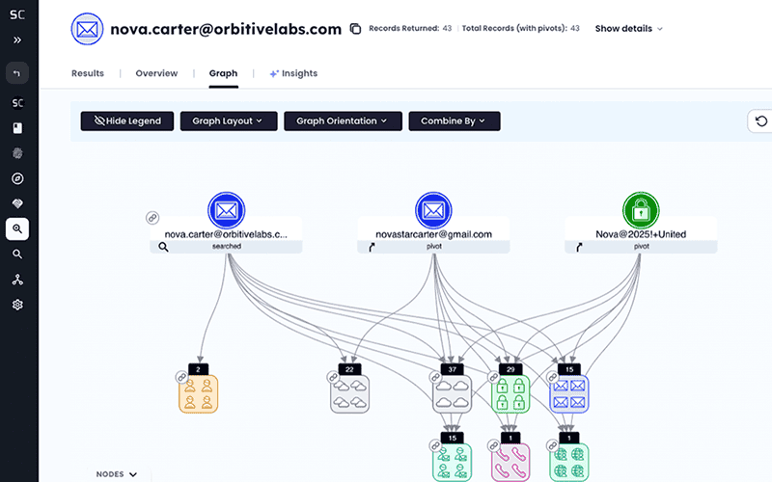Expand the sidebar with double chevron
The width and height of the screenshot is (772, 482).
[x=17, y=40]
